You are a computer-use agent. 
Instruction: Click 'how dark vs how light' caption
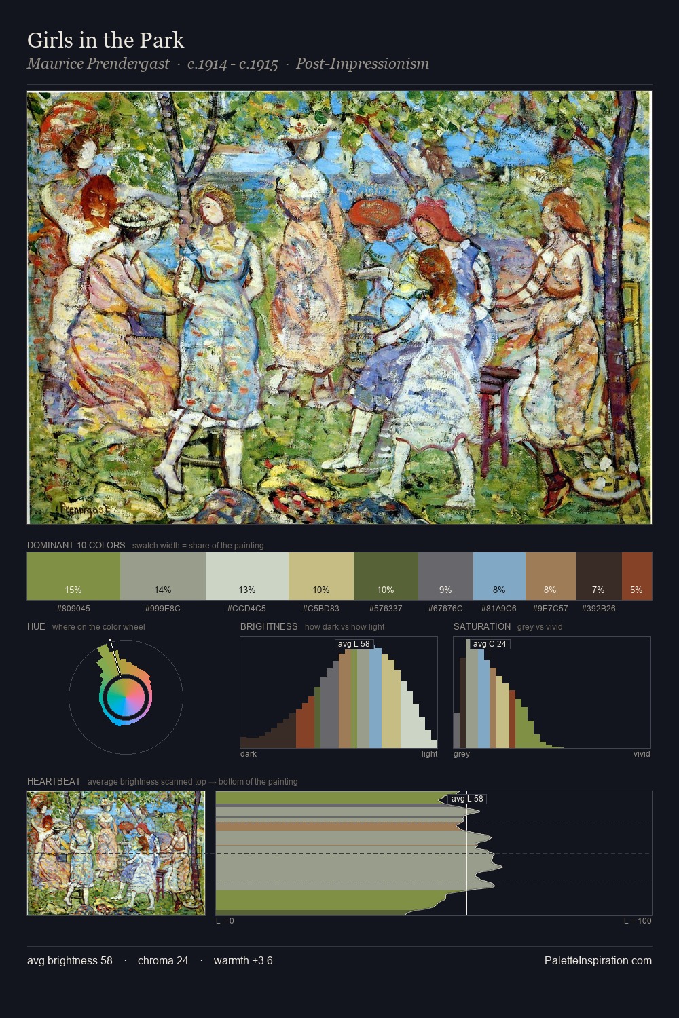345,627
